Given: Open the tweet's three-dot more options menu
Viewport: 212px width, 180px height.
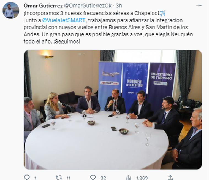Looking at the screenshot, I should pyautogui.click(x=199, y=6).
